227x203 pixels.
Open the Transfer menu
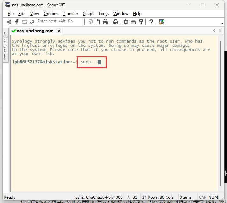[71, 14]
